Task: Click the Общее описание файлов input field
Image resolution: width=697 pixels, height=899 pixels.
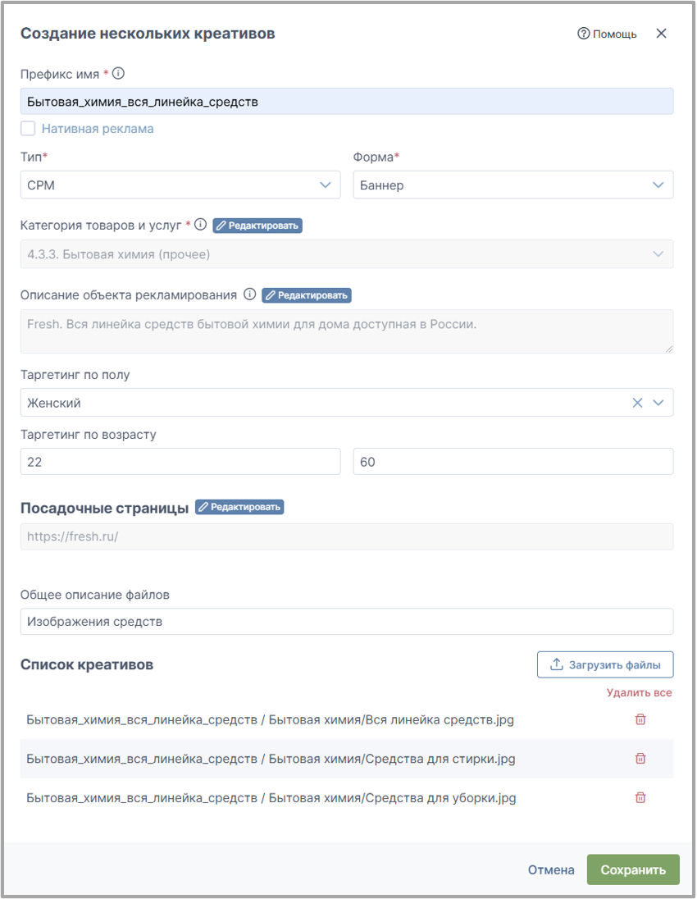Action: (x=347, y=622)
